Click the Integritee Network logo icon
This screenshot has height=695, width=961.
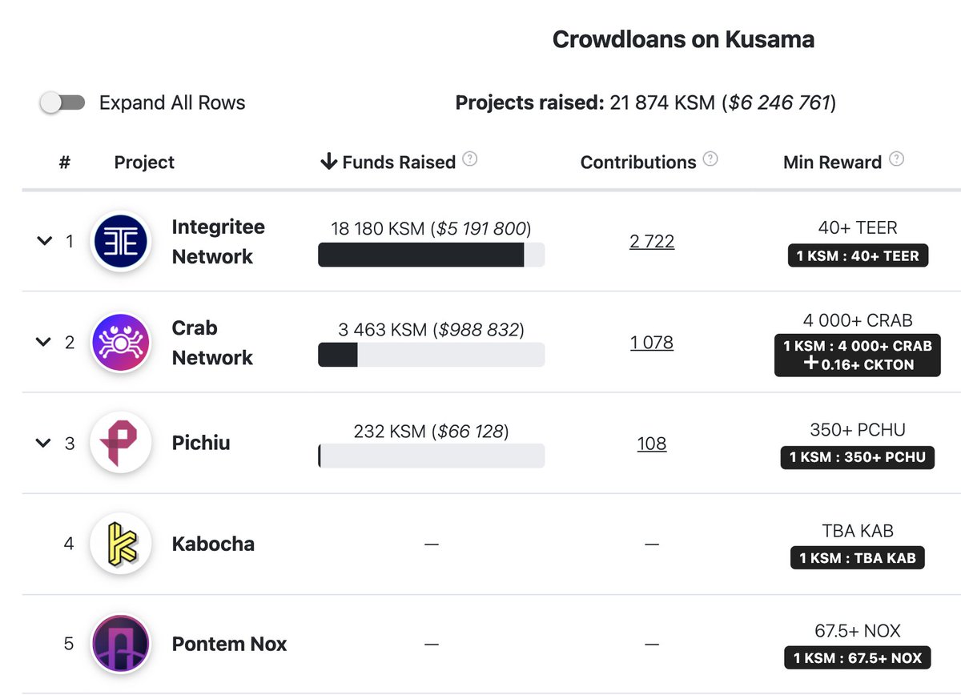tap(121, 241)
